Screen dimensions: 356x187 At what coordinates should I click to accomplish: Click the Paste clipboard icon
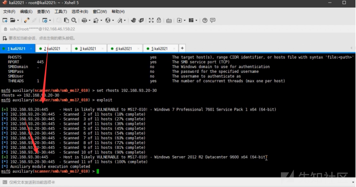pos(66,21)
